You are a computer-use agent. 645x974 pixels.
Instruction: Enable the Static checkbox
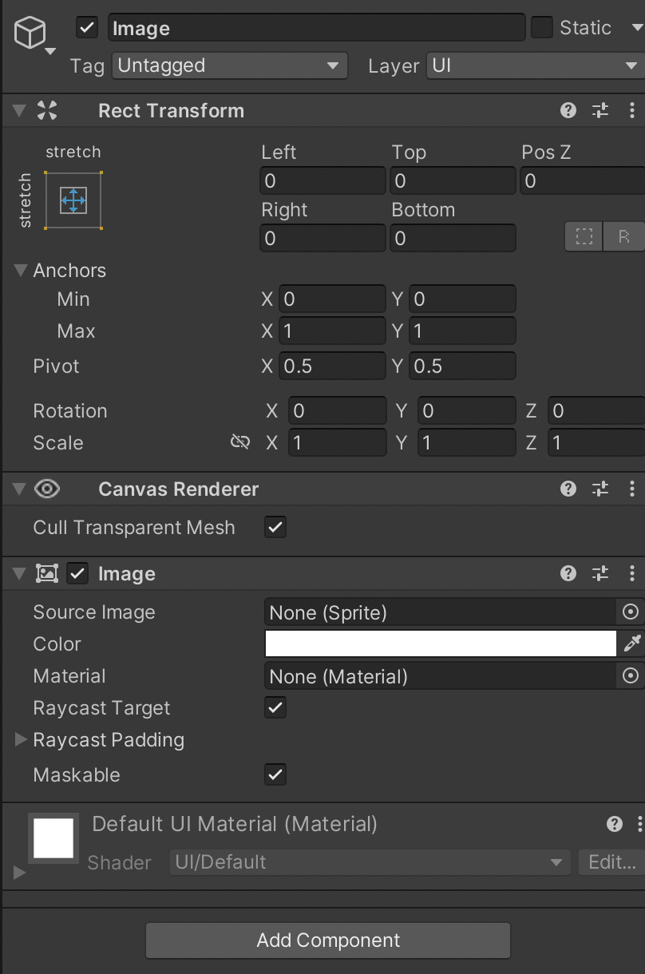coord(542,28)
